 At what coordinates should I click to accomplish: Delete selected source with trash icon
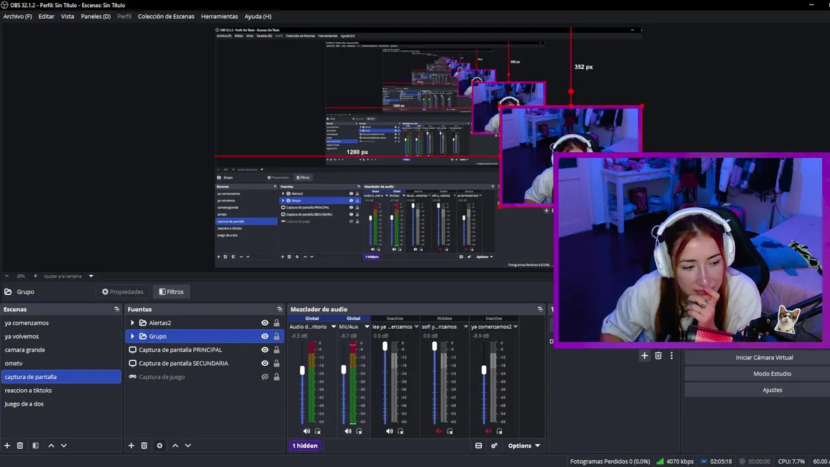144,446
